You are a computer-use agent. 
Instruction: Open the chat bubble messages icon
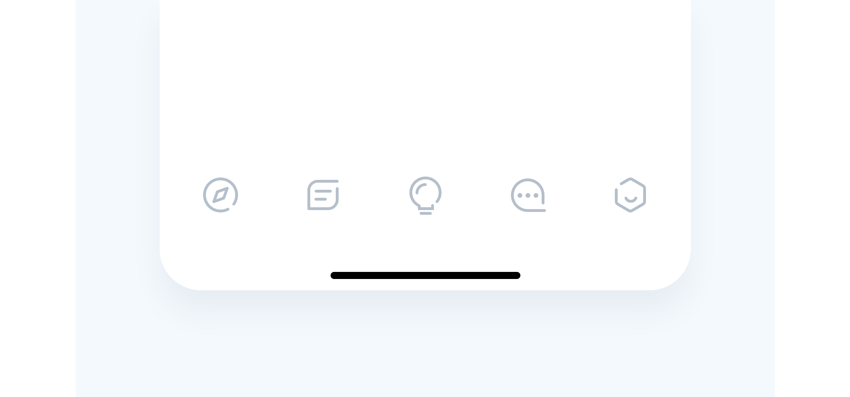[x=528, y=195]
